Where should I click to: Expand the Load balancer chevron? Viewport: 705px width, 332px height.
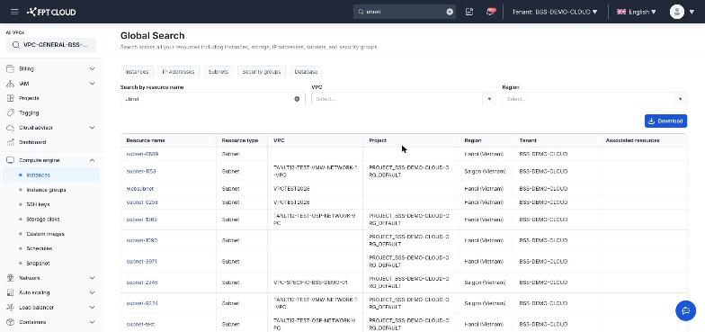[x=92, y=308]
